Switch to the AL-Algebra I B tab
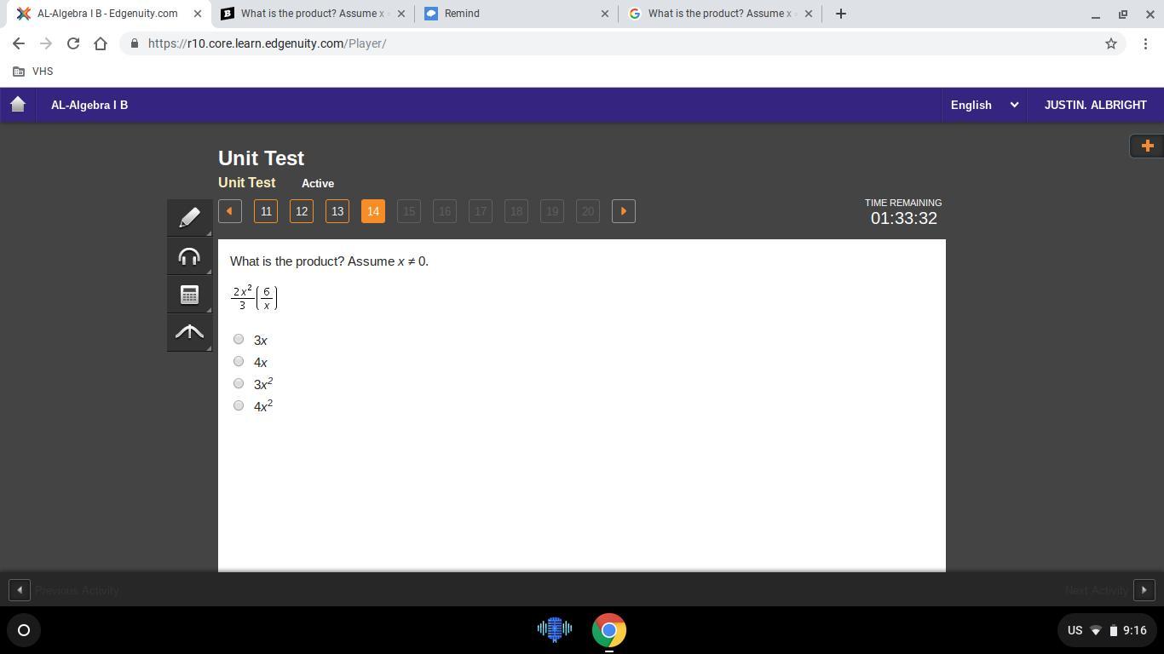1164x654 pixels. pos(107,14)
